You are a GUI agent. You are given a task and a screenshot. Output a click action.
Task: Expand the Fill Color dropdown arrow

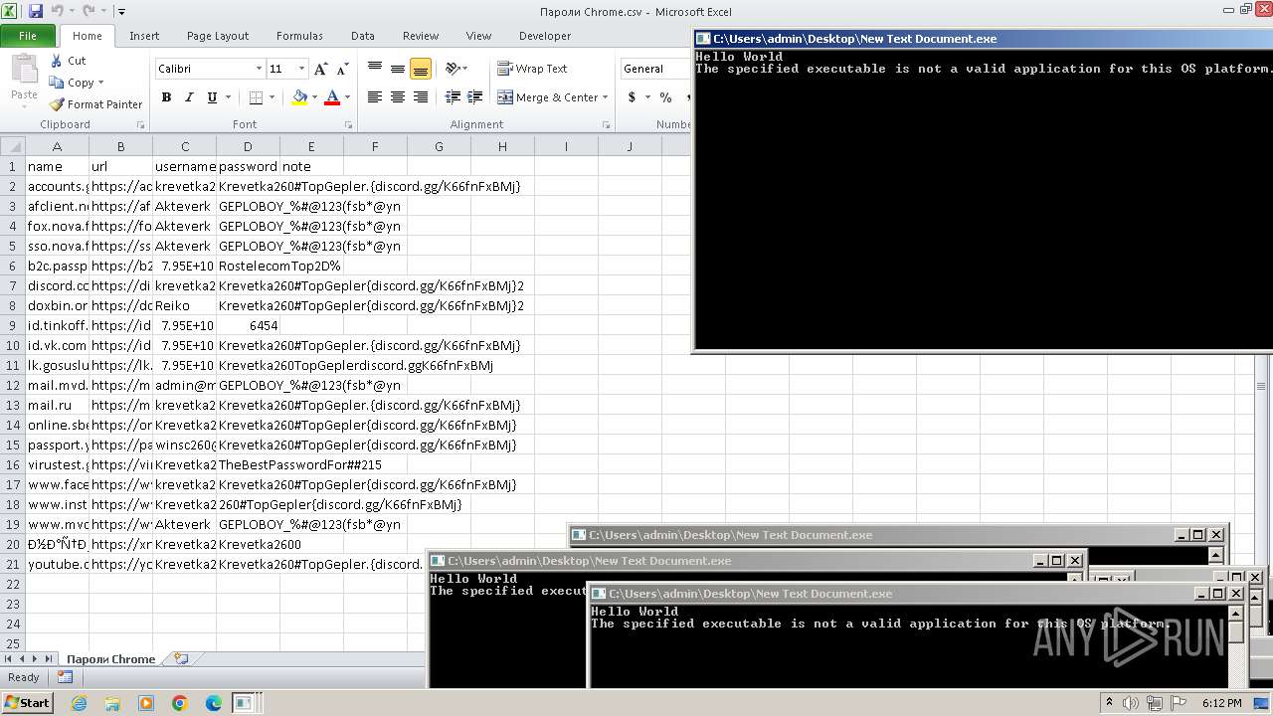[315, 97]
